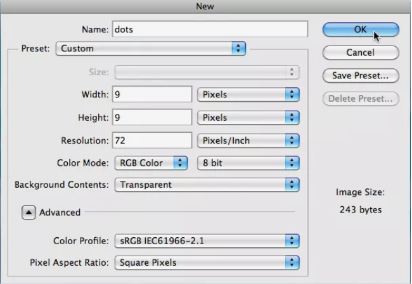Click the Height value field
Screen dimensions: 412x284
(152, 117)
